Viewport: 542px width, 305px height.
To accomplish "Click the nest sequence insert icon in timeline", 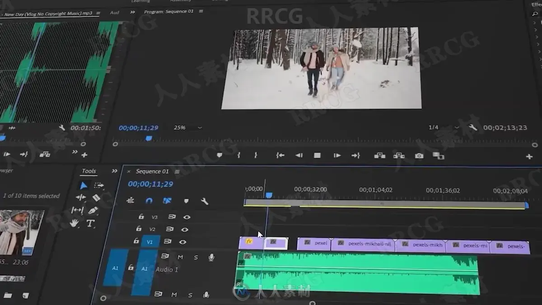I will pyautogui.click(x=131, y=200).
